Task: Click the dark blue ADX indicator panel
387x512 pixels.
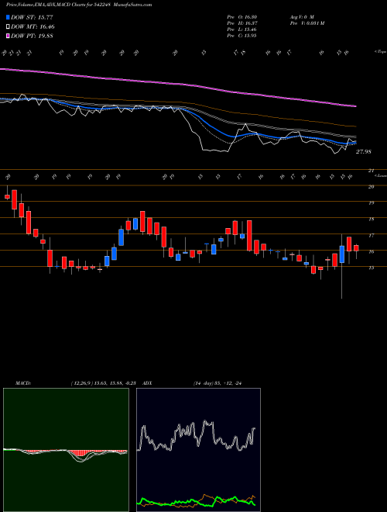Action: 198,450
